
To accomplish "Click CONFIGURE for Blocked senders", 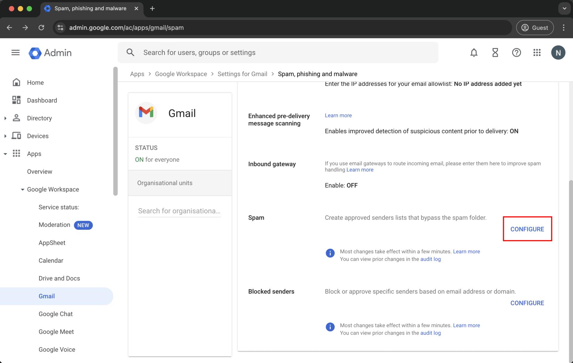I will pos(527,303).
